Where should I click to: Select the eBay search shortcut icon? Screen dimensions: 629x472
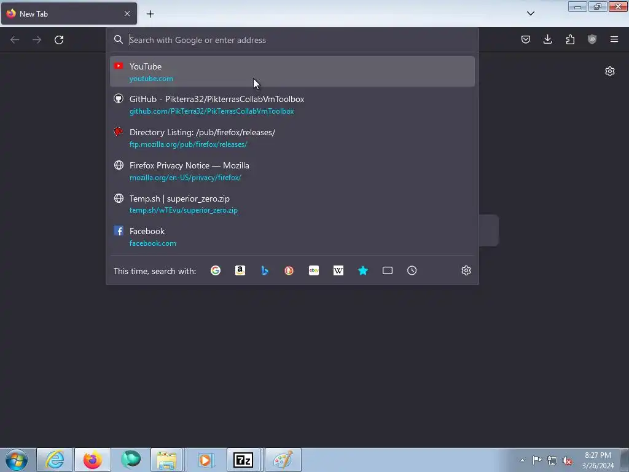314,270
